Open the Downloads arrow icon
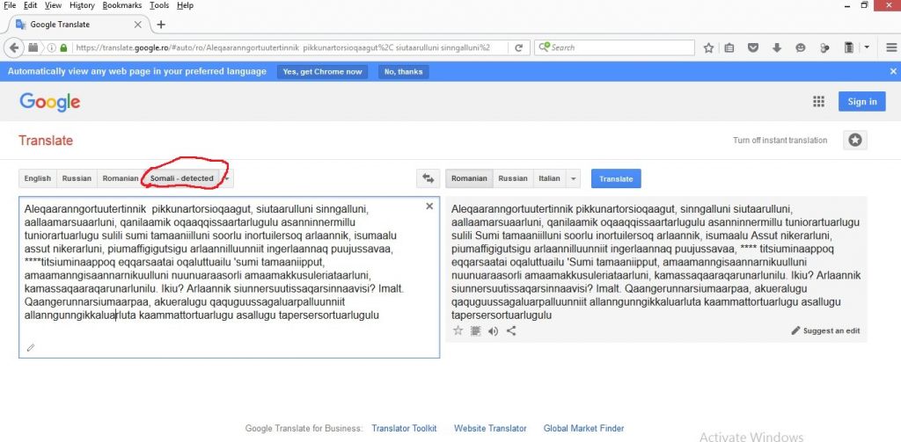Screen dimensions: 901x442 point(777,48)
